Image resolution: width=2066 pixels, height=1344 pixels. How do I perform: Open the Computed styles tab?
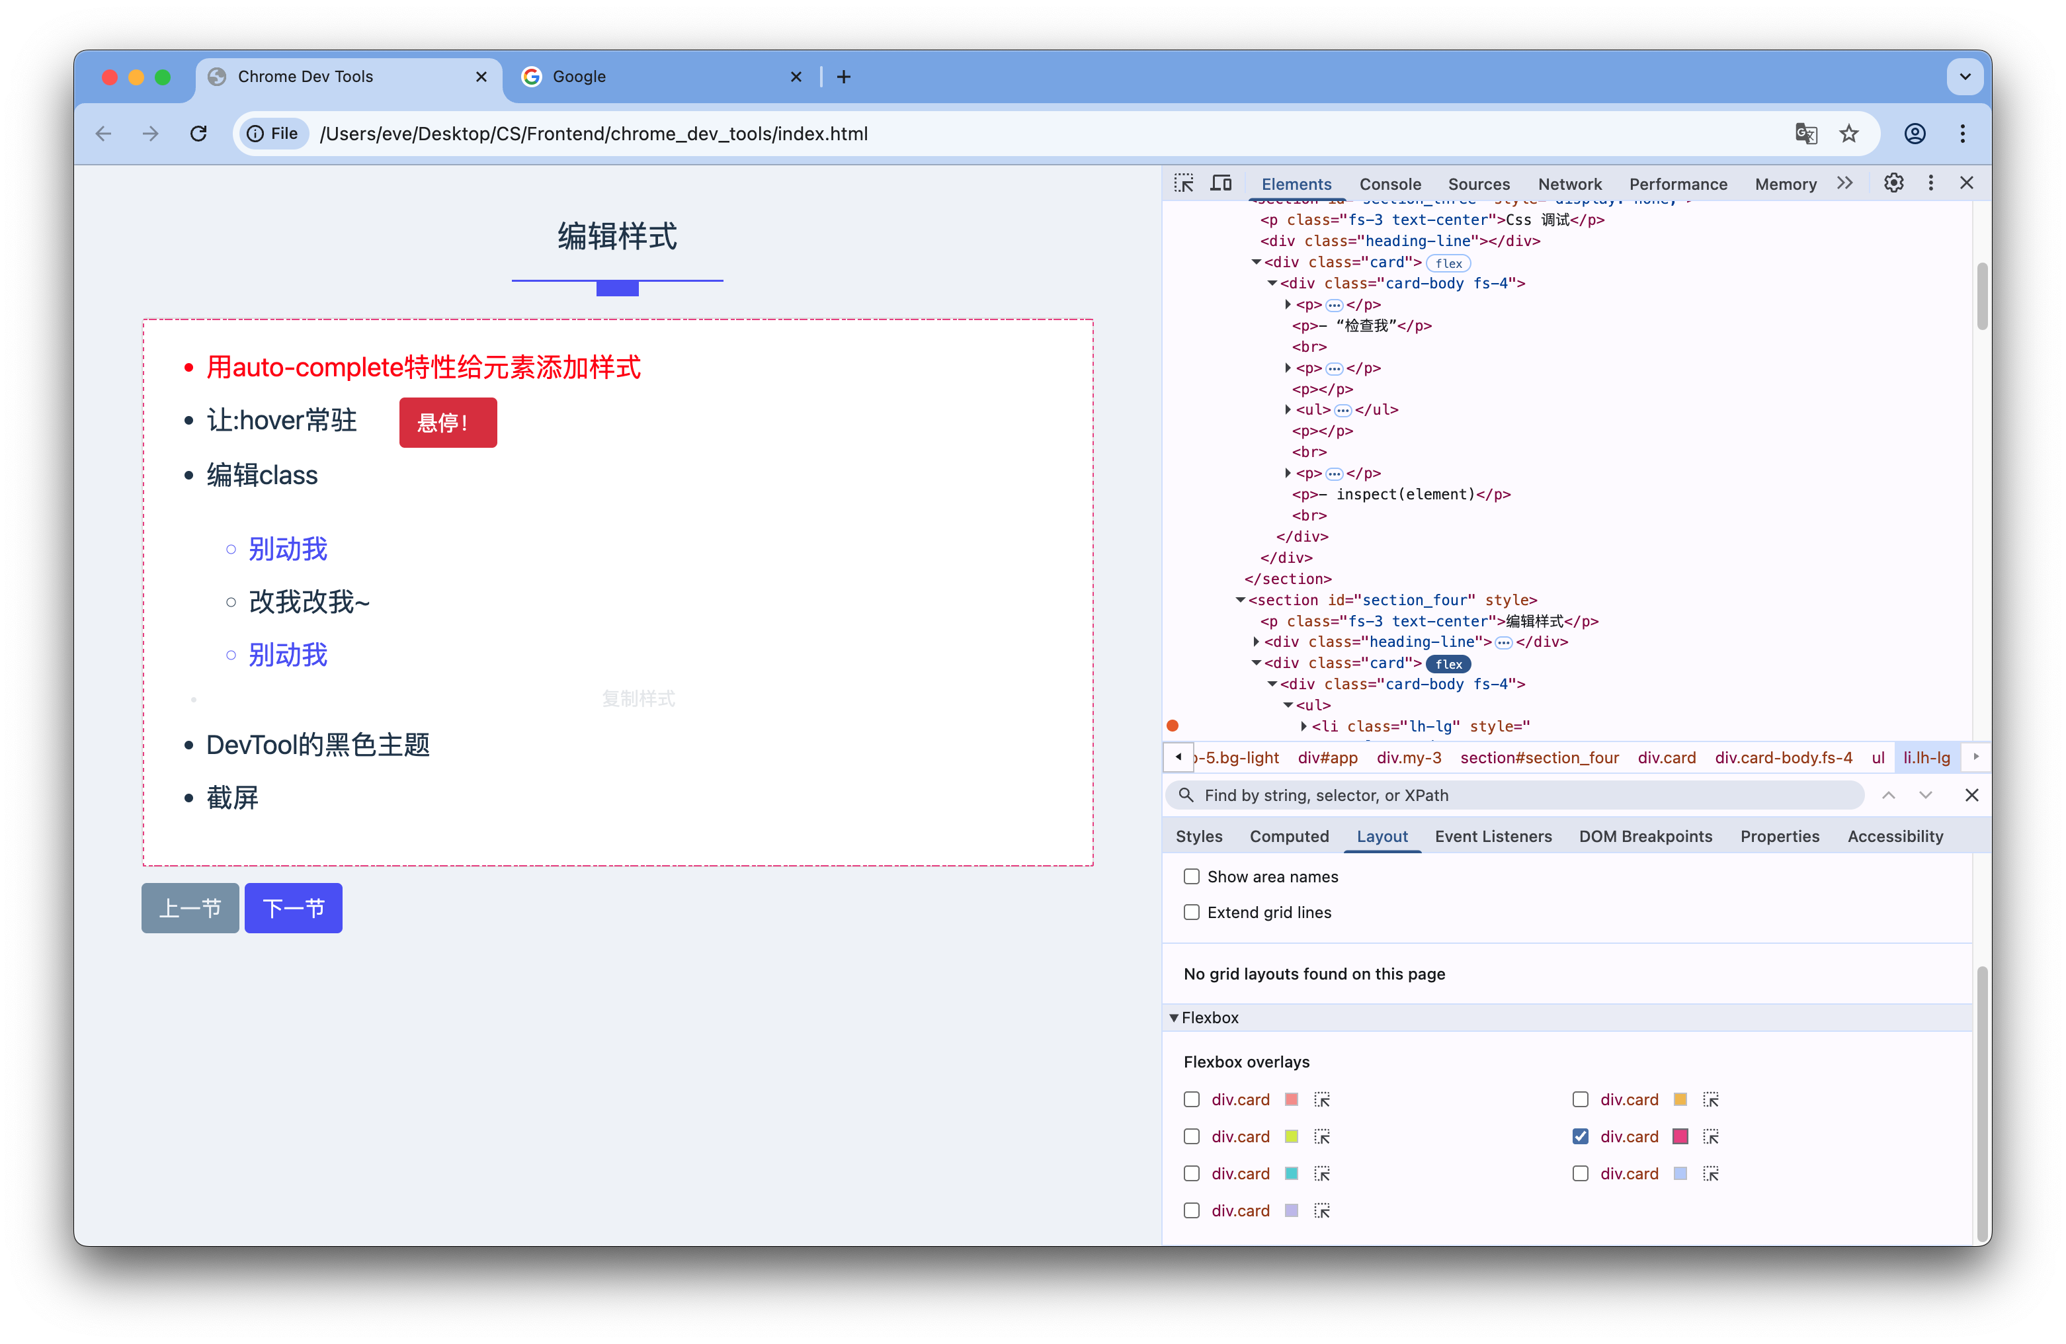click(x=1288, y=836)
